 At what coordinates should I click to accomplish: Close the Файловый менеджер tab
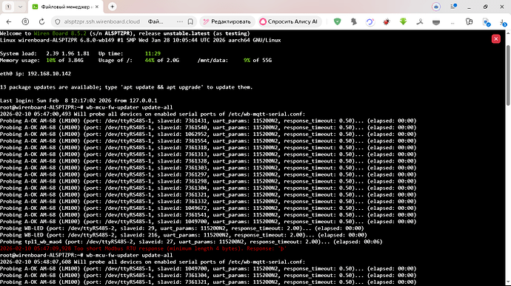[97, 7]
